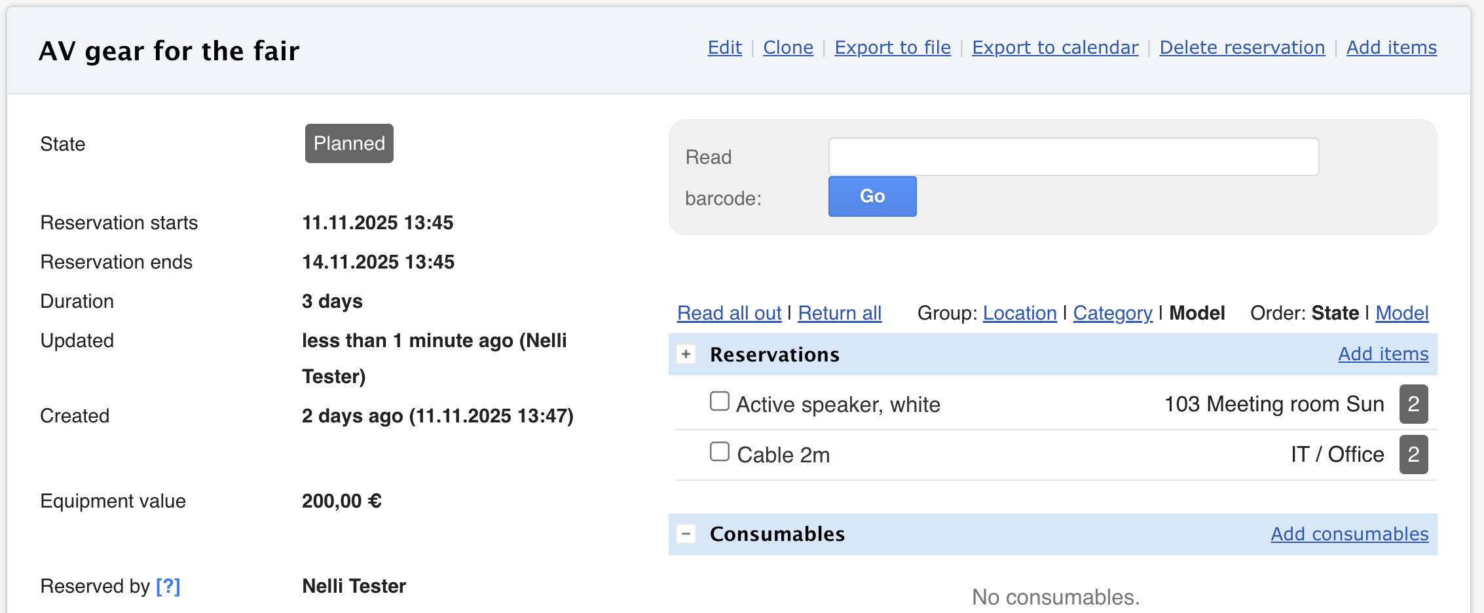This screenshot has width=1484, height=613.
Task: Delete the reservation
Action: (x=1242, y=48)
